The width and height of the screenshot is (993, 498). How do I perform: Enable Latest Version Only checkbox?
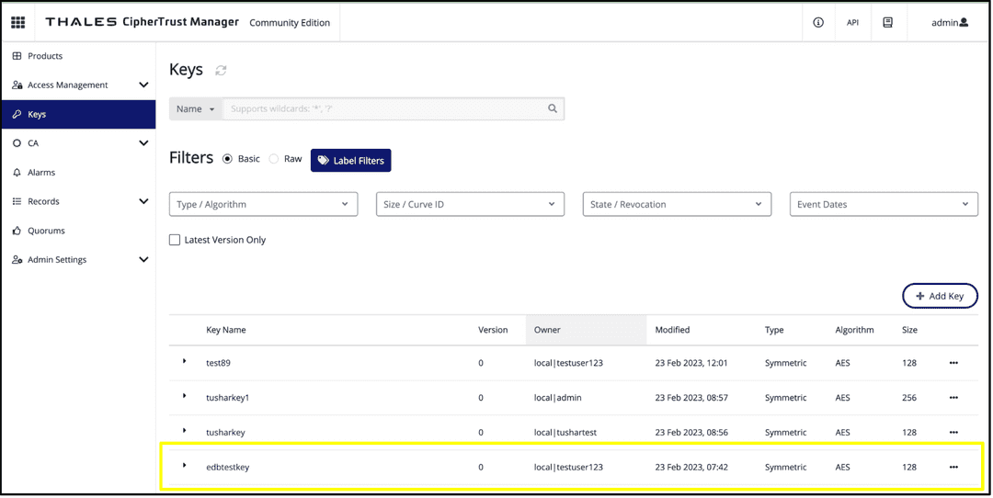[175, 240]
